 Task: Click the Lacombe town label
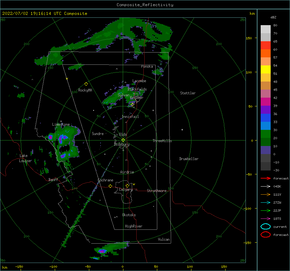139,81
